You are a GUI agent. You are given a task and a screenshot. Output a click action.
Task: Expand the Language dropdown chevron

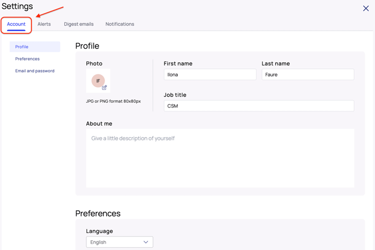[x=146, y=242]
